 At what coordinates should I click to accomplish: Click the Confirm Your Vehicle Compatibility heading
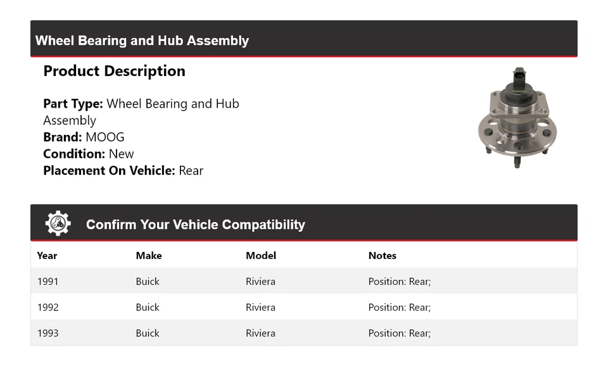tap(195, 225)
